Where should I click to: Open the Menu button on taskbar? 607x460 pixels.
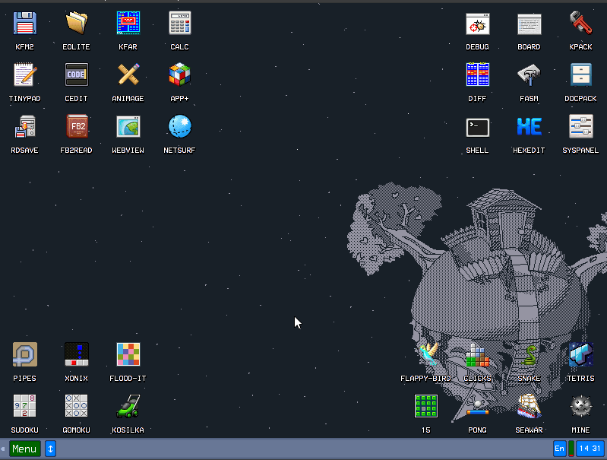tap(25, 449)
